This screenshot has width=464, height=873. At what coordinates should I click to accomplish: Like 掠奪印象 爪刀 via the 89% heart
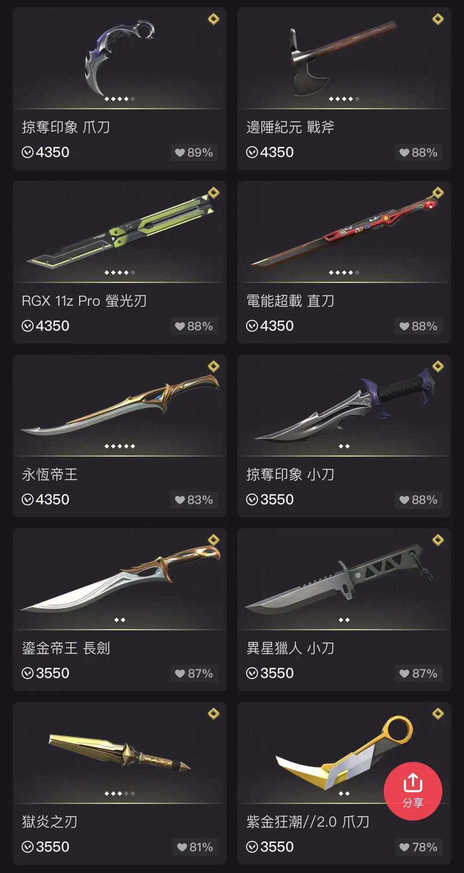(x=194, y=153)
